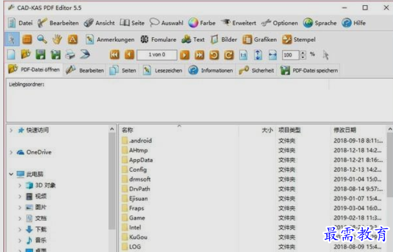Open the Stempel stamp tools
Viewport: 393px width, 252px height.
pos(299,40)
